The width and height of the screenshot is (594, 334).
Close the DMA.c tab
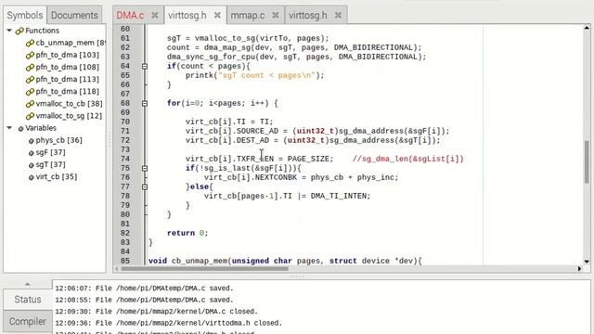[x=155, y=15]
